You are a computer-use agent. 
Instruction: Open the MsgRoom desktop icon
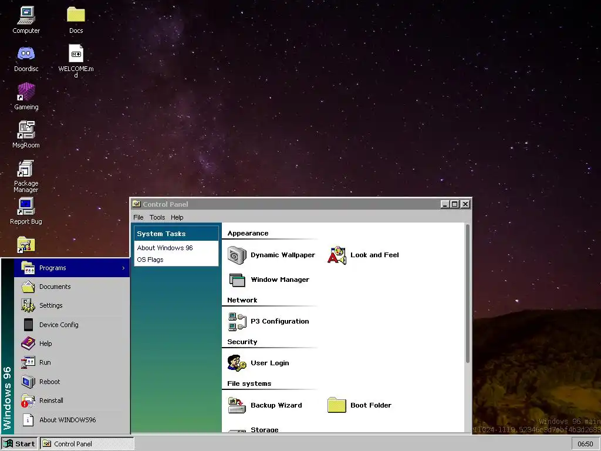point(26,134)
